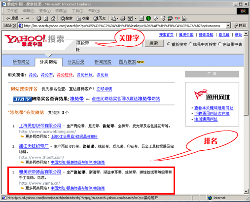The width and height of the screenshot is (250, 202).
Task: Click the IE page icon in status bar
Action: (4, 198)
